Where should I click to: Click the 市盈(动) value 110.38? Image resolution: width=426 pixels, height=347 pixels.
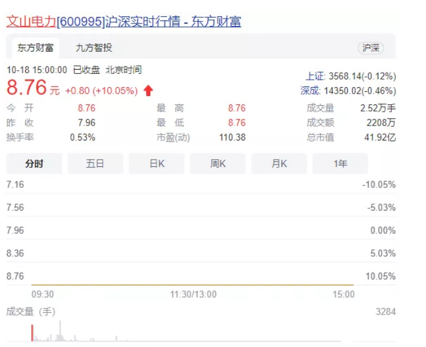(233, 137)
